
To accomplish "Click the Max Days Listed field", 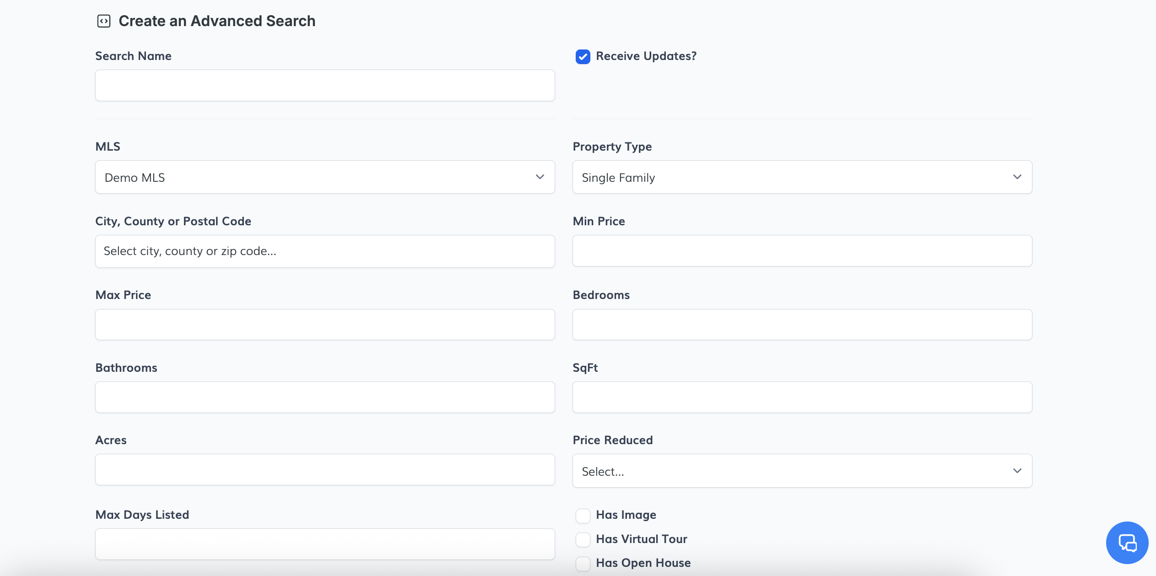I will [325, 544].
